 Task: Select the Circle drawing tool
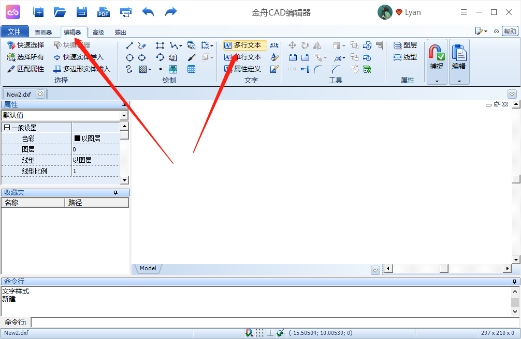pos(129,58)
